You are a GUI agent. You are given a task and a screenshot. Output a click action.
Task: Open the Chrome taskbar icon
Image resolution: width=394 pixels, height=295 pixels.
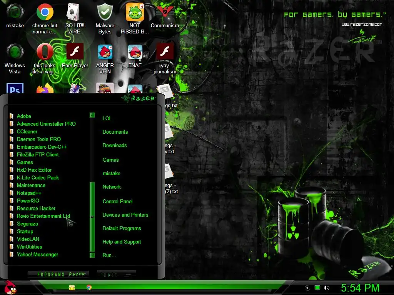pos(89,287)
